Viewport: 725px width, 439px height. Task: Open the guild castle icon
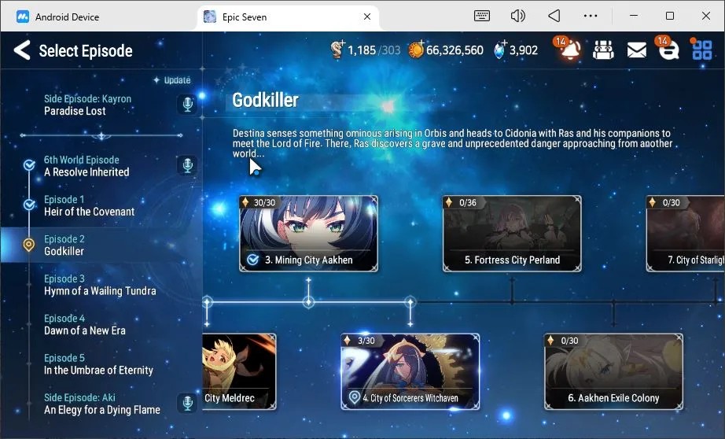tap(603, 50)
